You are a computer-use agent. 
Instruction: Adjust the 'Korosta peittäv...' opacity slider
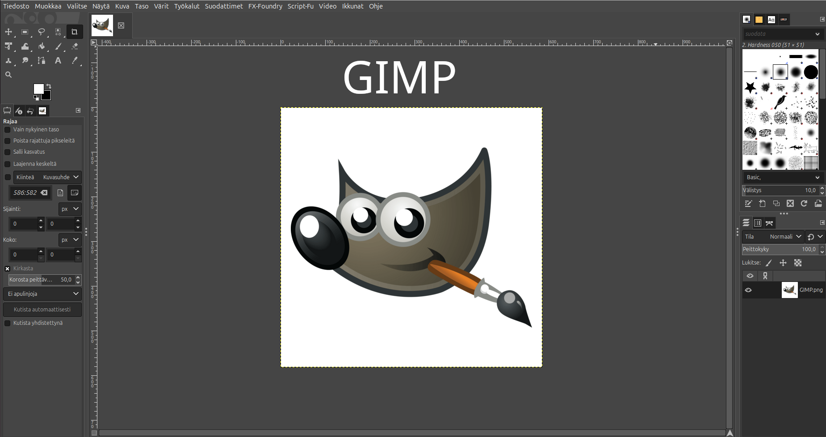[x=42, y=280]
